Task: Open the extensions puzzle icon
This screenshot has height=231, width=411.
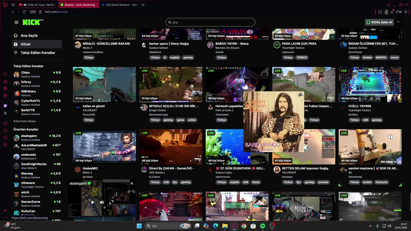Action: click(380, 12)
